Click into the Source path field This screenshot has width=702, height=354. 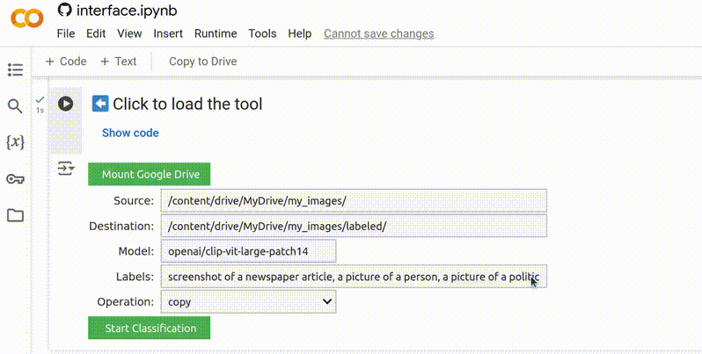click(x=353, y=200)
